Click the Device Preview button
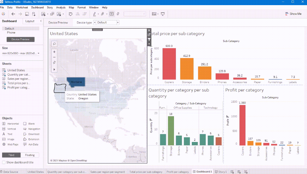This screenshot has height=174, width=307. point(21,39)
